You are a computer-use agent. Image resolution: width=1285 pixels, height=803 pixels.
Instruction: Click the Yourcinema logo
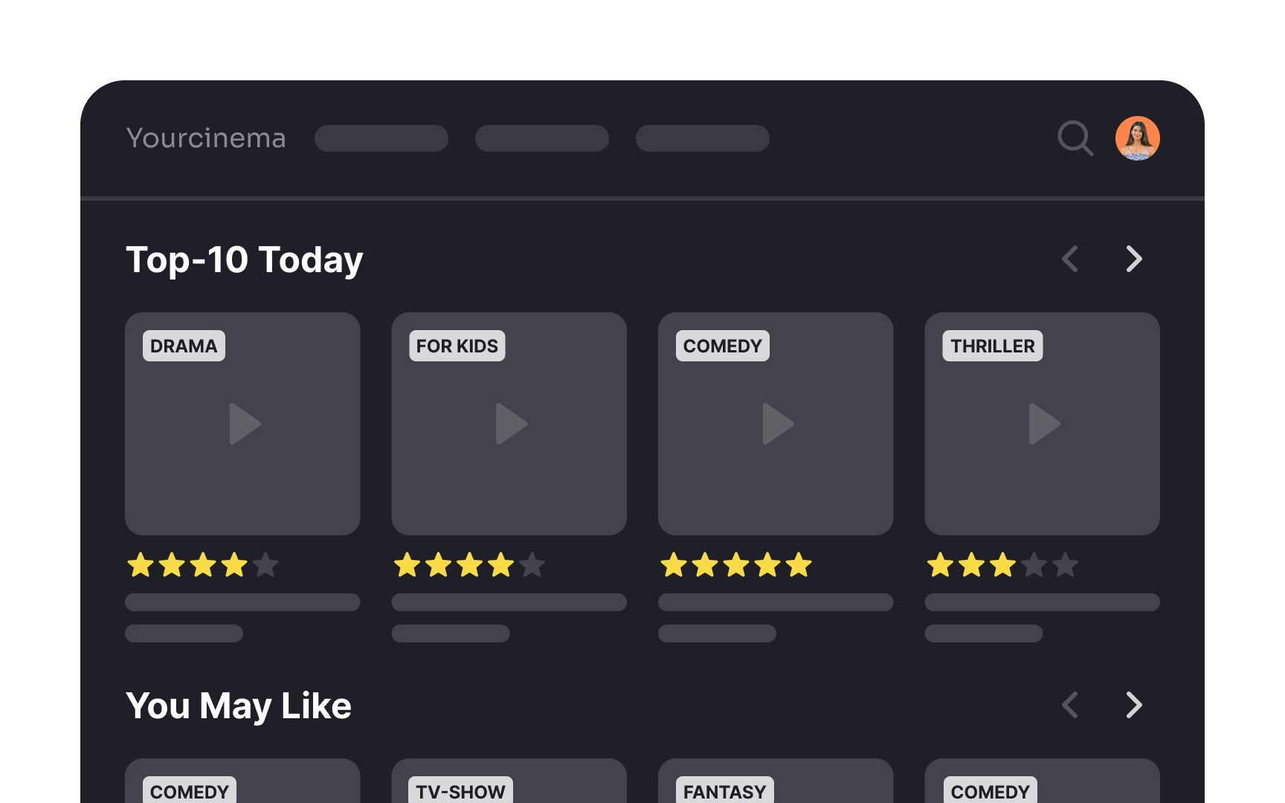coord(206,138)
